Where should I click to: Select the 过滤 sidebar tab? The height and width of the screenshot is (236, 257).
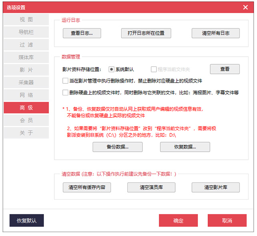pyautogui.click(x=26, y=45)
